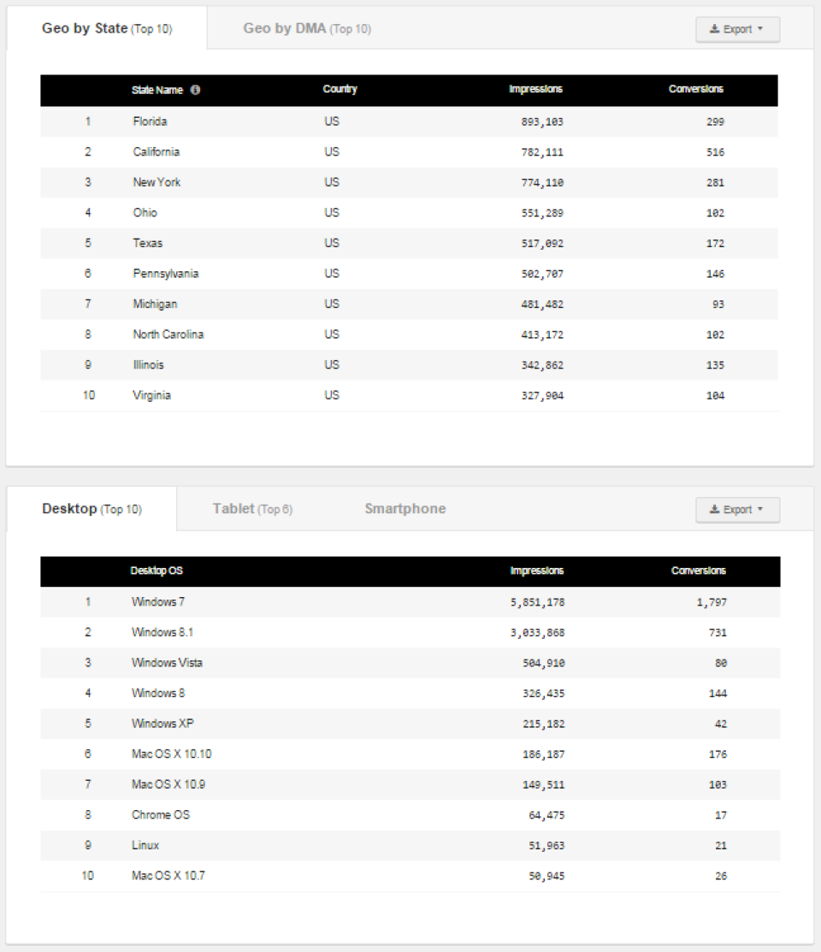This screenshot has width=821, height=952.
Task: Click the download icon on the top Export button
Action: tap(715, 29)
